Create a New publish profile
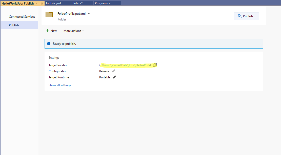This screenshot has width=281, height=155. click(x=51, y=31)
